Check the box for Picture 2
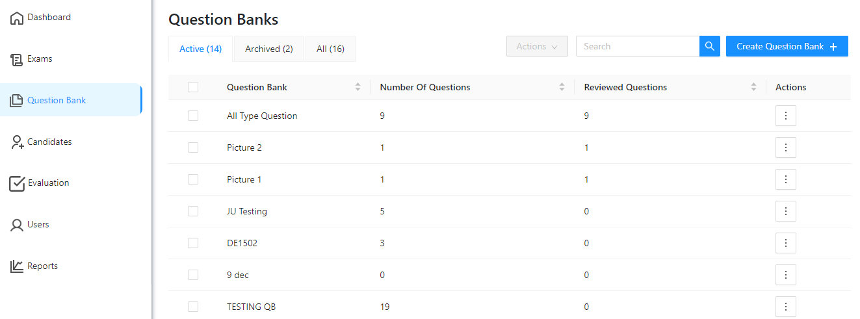Viewport: 860px width, 319px height. (193, 147)
